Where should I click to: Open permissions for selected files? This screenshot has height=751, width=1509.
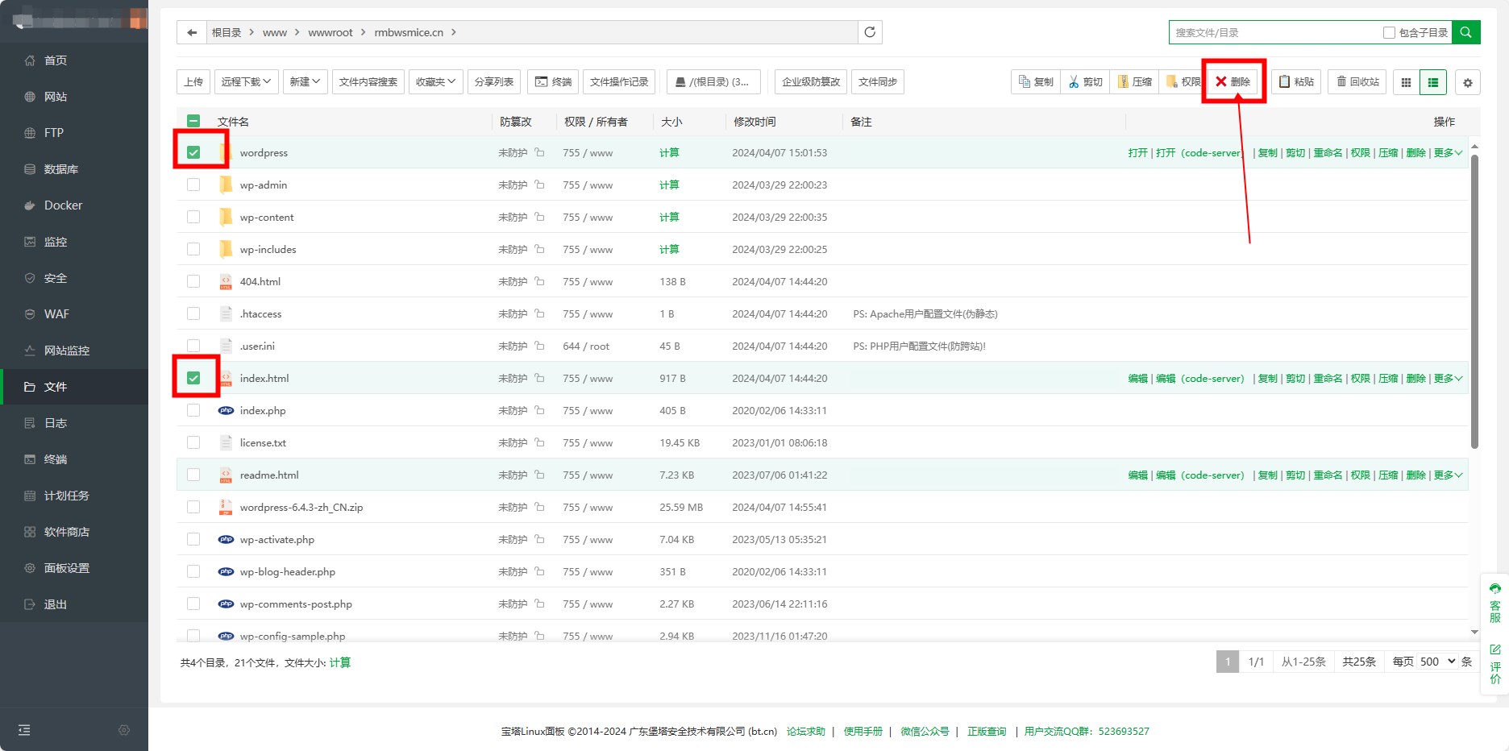pyautogui.click(x=1183, y=81)
